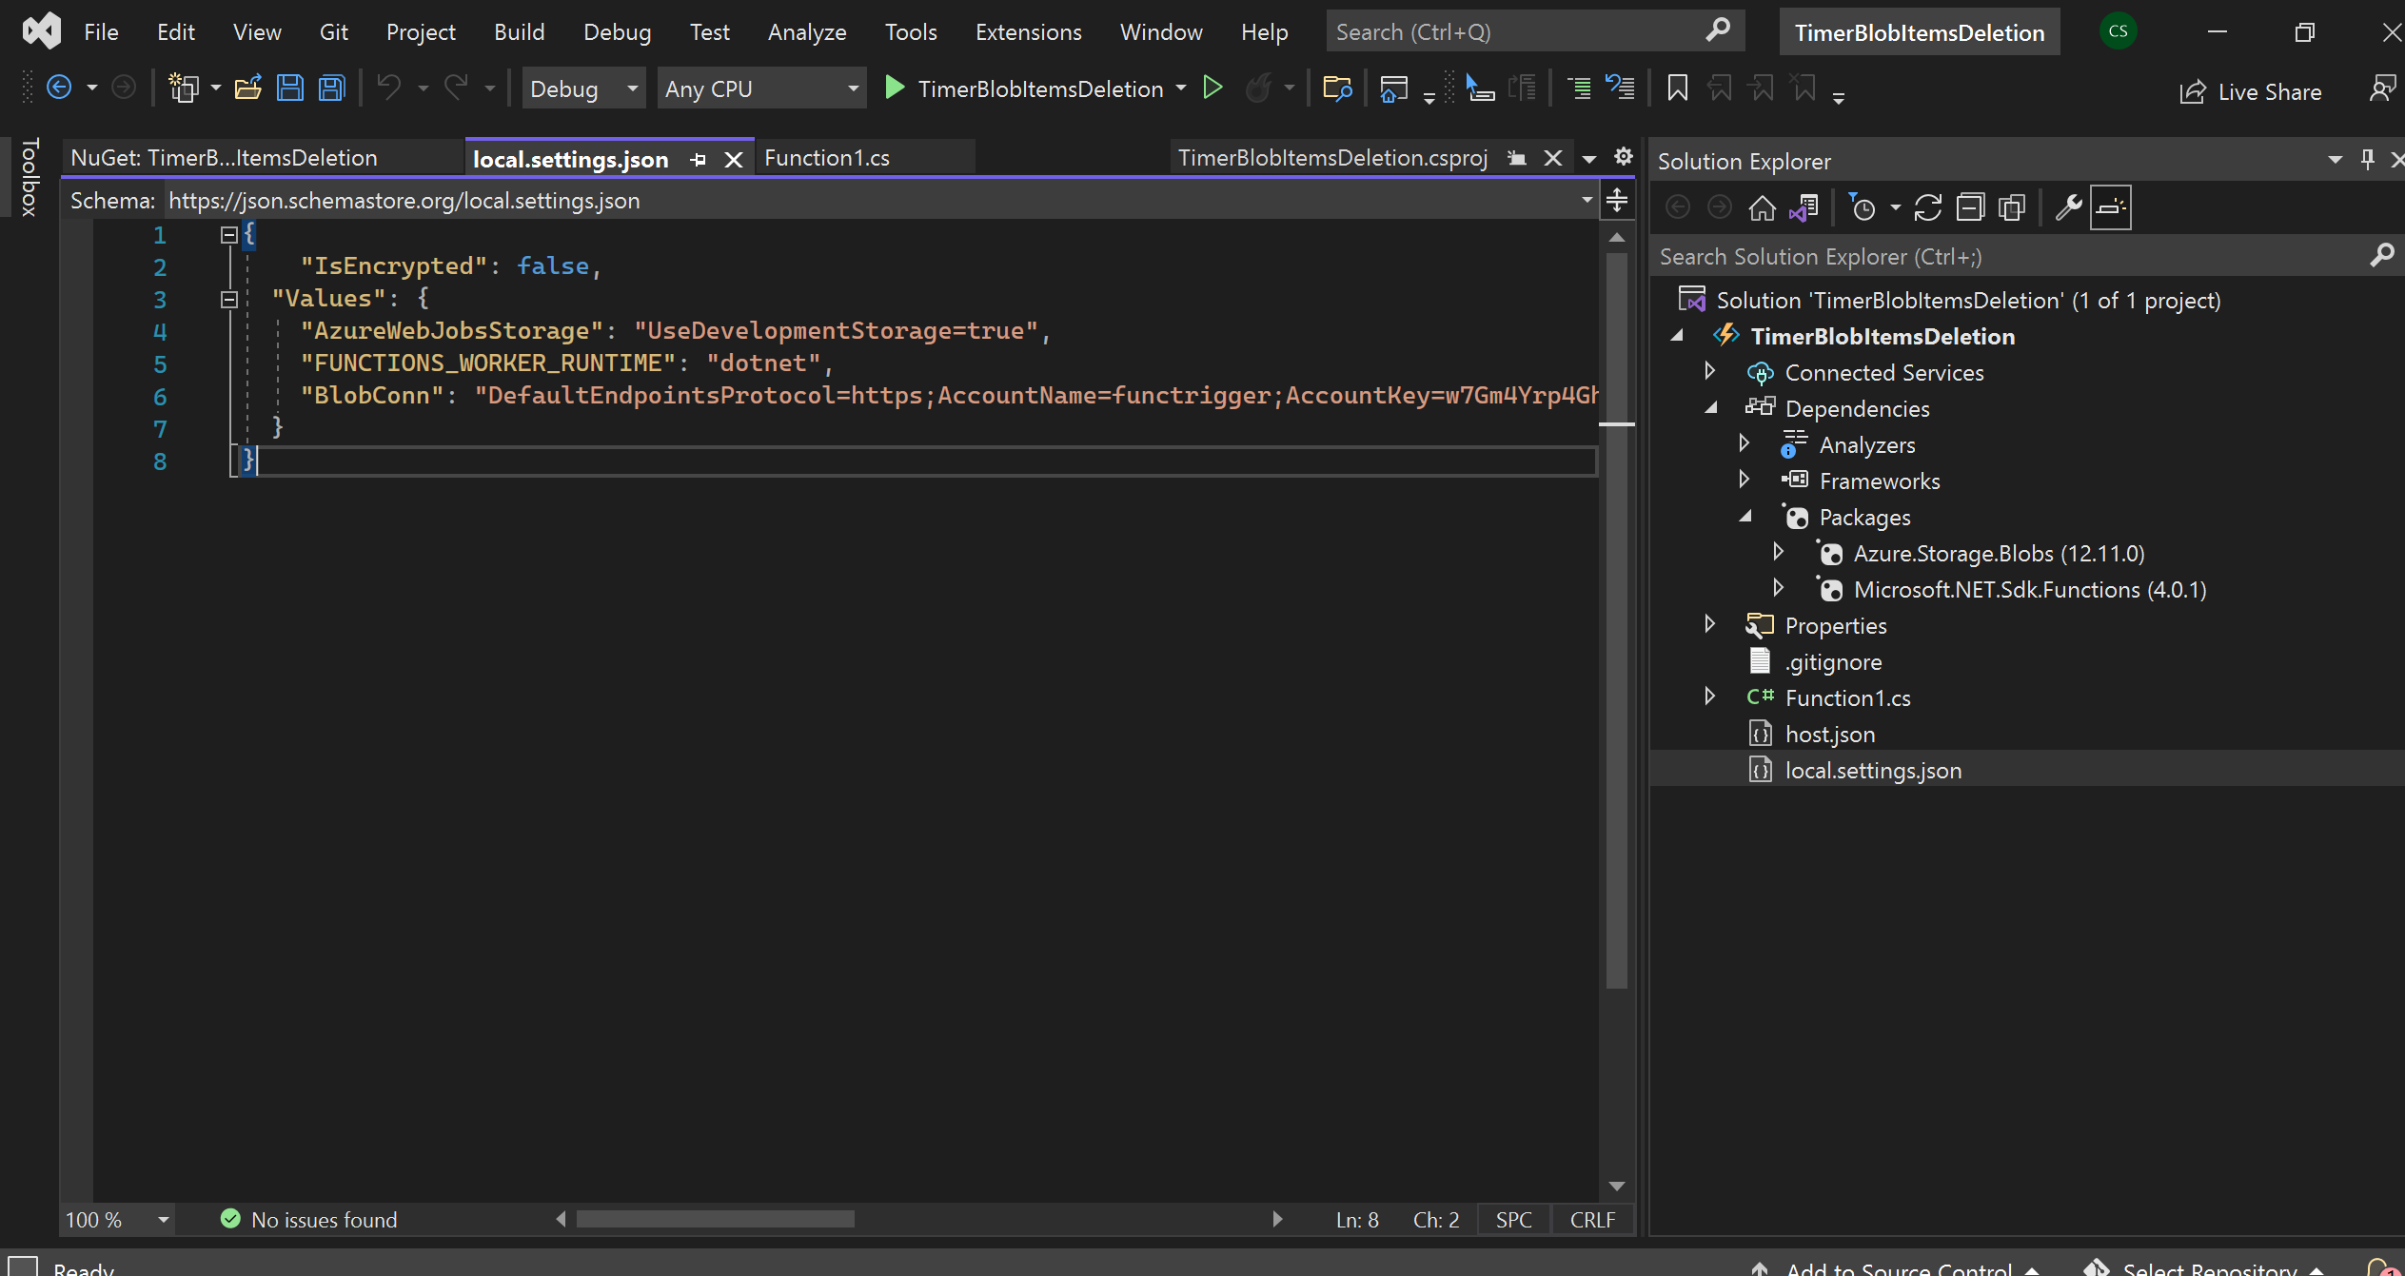Click the Live Share button
Image resolution: width=2405 pixels, height=1276 pixels.
click(x=2250, y=91)
